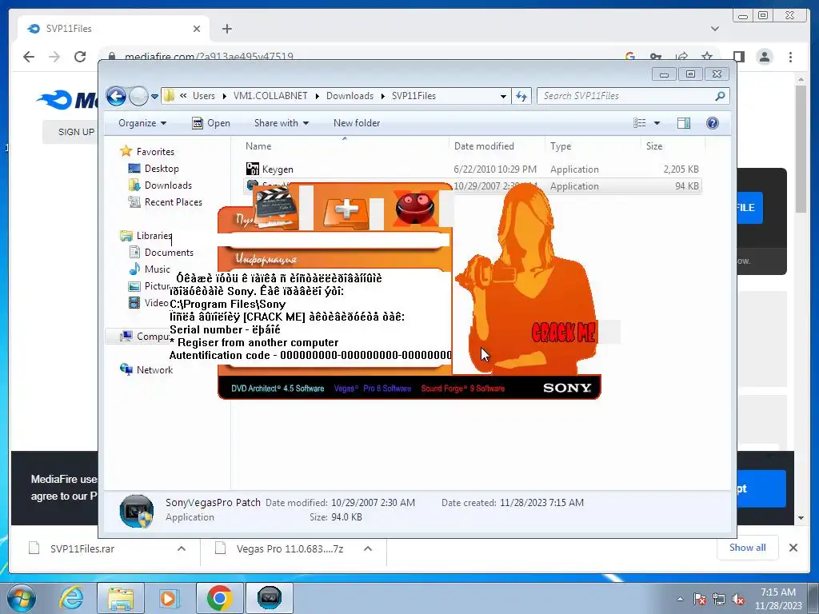
Task: Open recent locations dropdown beside navigation arrows
Action: (154, 97)
